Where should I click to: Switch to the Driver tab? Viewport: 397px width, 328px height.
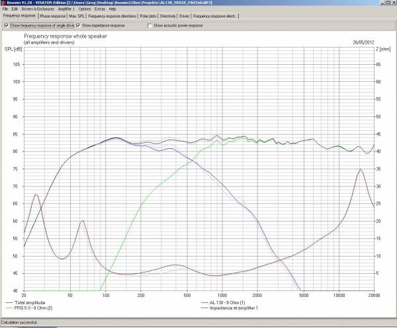(x=184, y=16)
